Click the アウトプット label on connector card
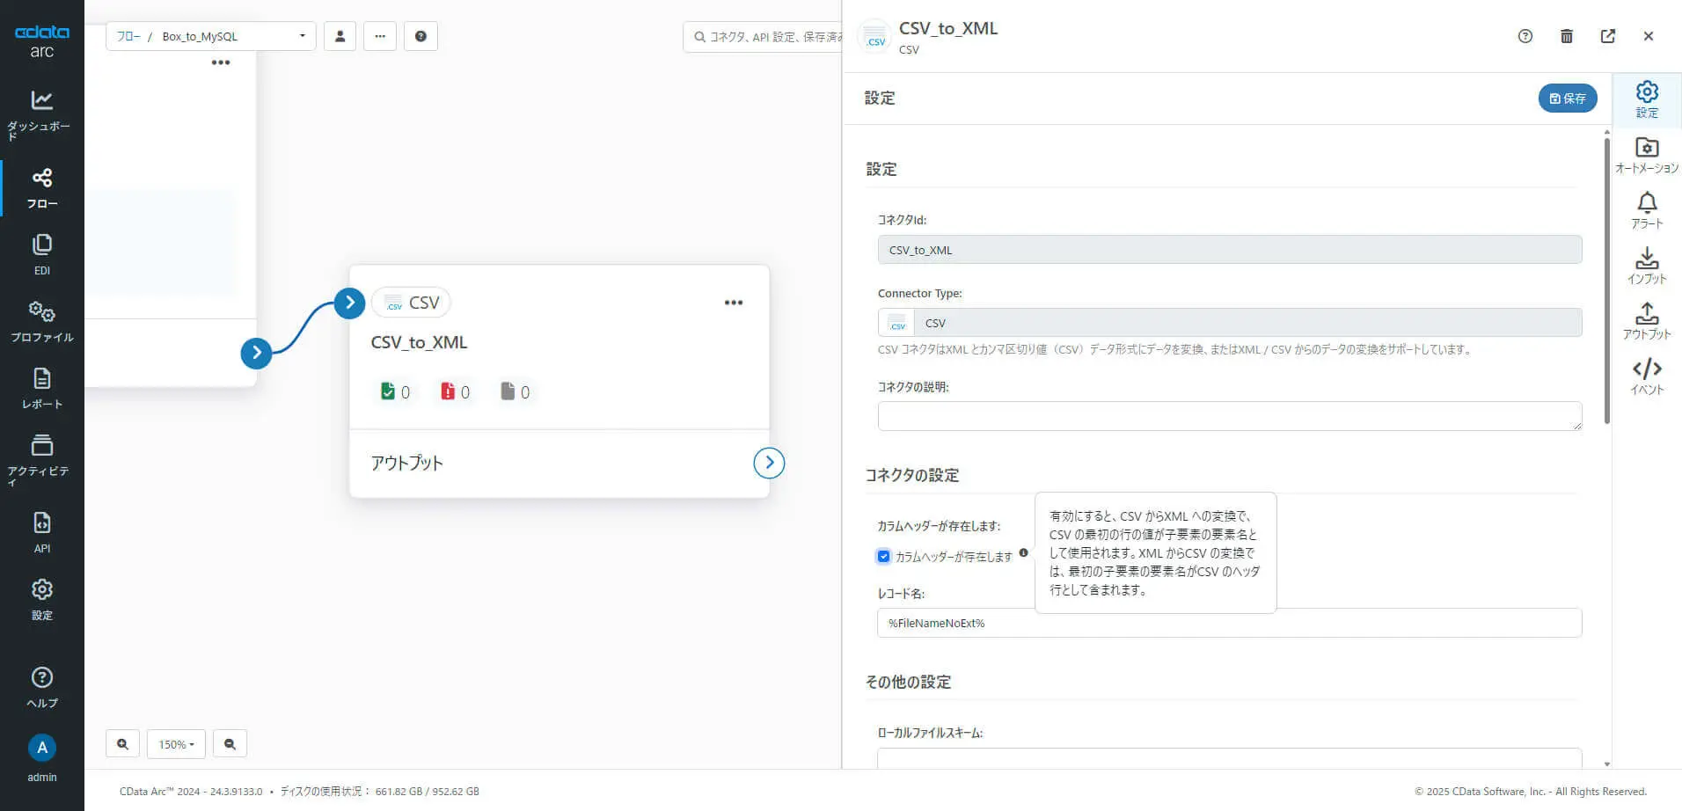 point(406,463)
